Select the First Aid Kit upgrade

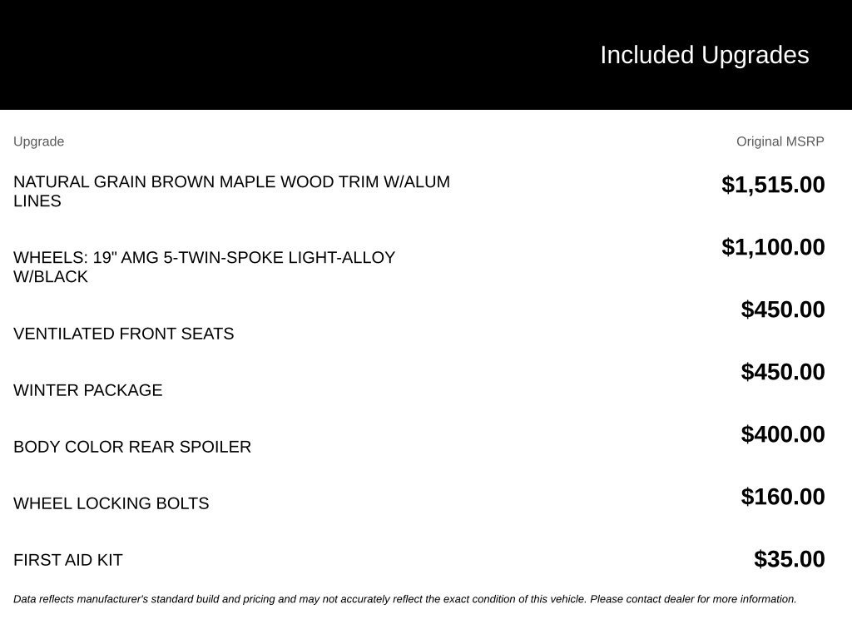tap(68, 560)
